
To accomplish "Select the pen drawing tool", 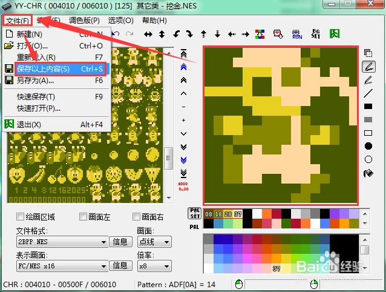I will coord(368,67).
